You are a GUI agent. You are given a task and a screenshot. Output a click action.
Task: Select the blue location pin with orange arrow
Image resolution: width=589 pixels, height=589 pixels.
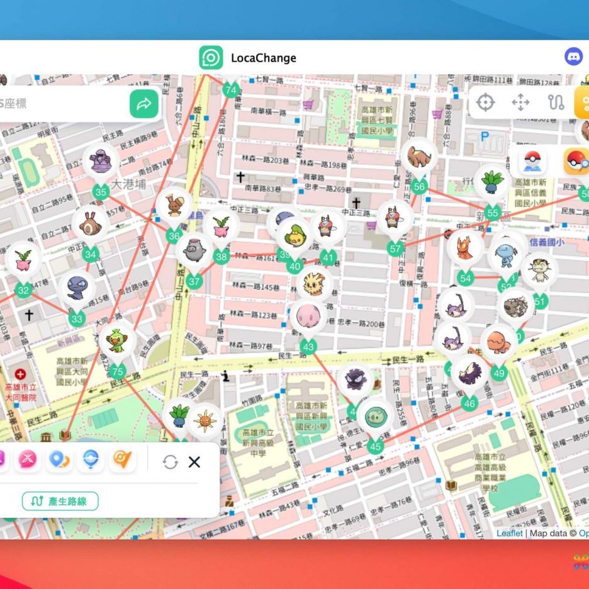(x=59, y=461)
